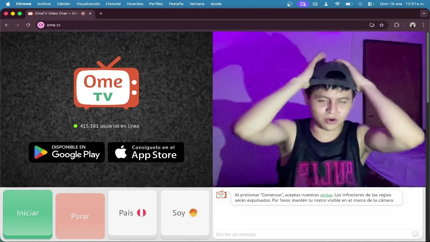The width and height of the screenshot is (430, 242).
Task: Open the Google Play download badge
Action: (x=67, y=152)
